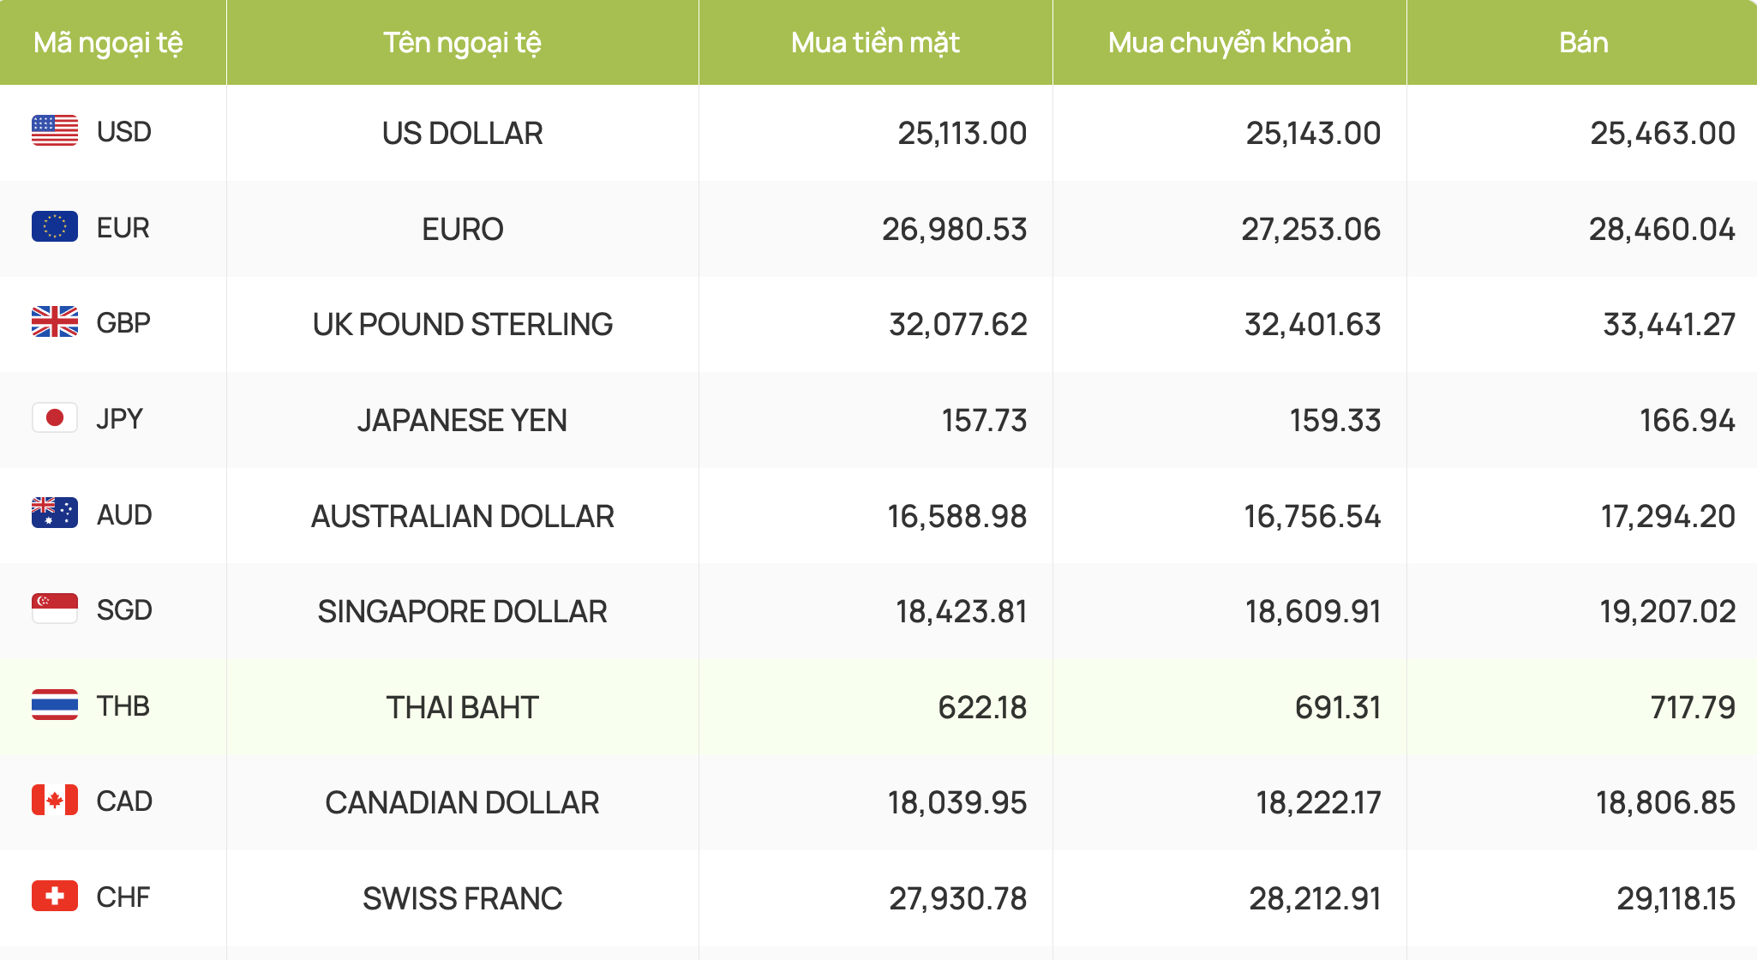Click the Japan flag icon
This screenshot has width=1757, height=960.
[x=55, y=418]
